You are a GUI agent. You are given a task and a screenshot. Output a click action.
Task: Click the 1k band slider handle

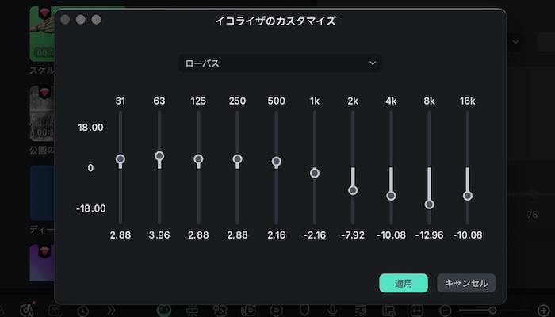point(315,173)
